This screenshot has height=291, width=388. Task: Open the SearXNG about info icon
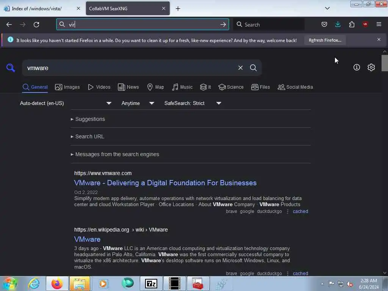(x=357, y=67)
